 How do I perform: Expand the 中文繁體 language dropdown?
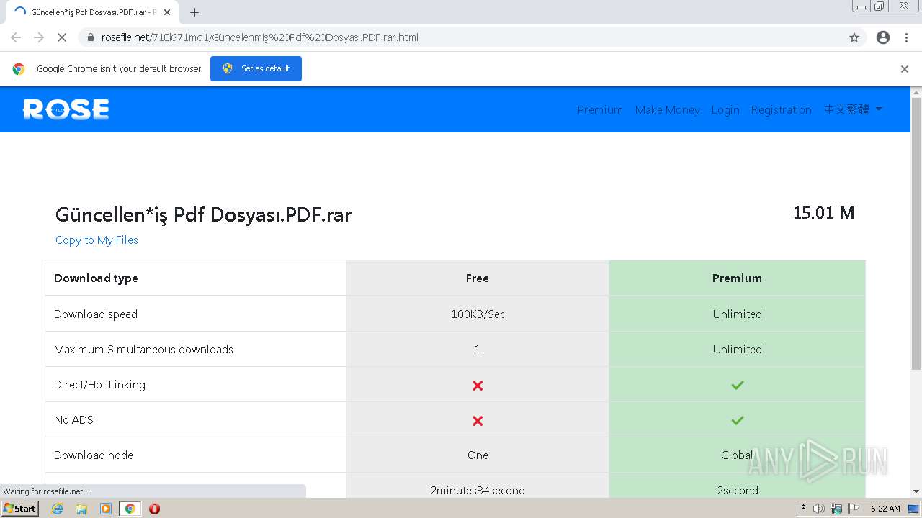point(853,109)
